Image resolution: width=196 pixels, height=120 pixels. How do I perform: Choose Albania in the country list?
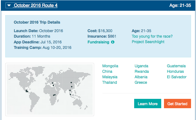point(141,77)
